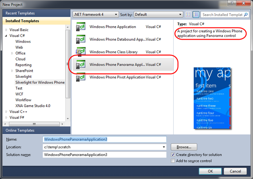Image resolution: width=253 pixels, height=179 pixels.
Task: Select the Silverlight template category
Action: coord(23,76)
